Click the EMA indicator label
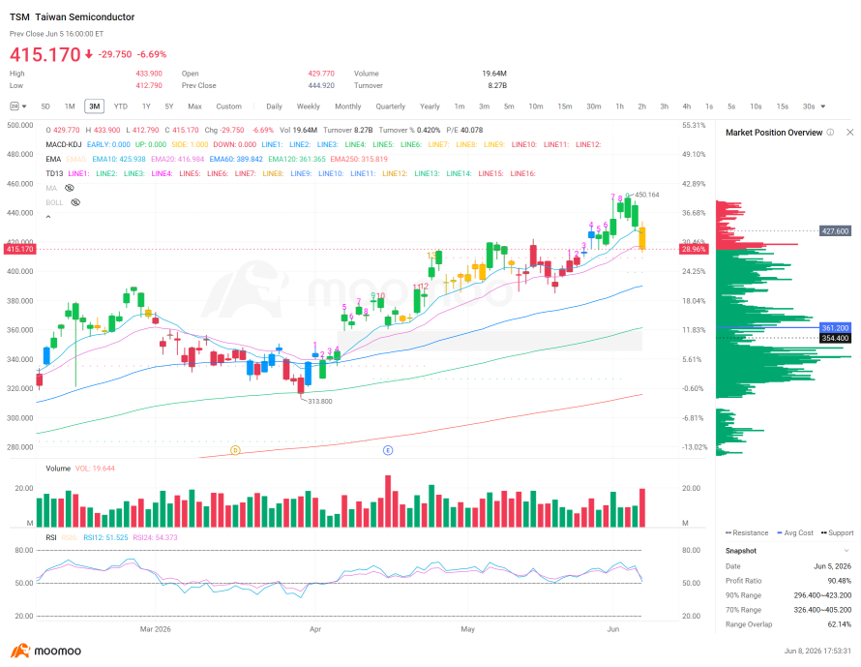The height and width of the screenshot is (667, 861). pos(53,159)
